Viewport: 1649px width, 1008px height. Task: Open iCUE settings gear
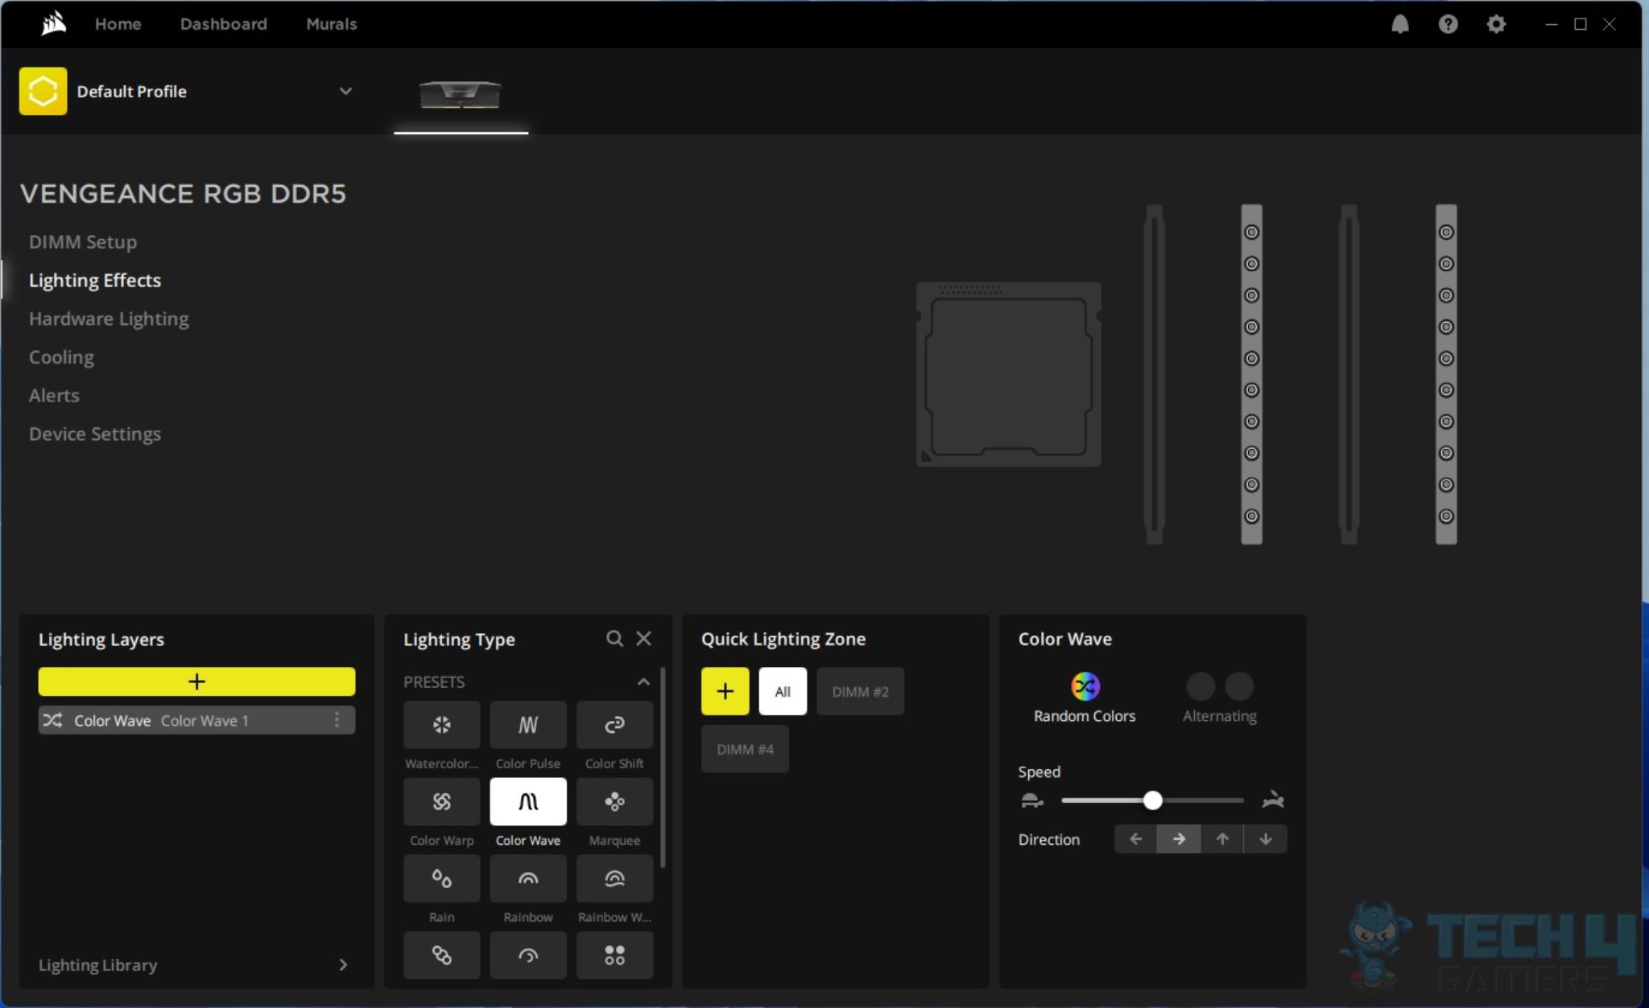1495,24
